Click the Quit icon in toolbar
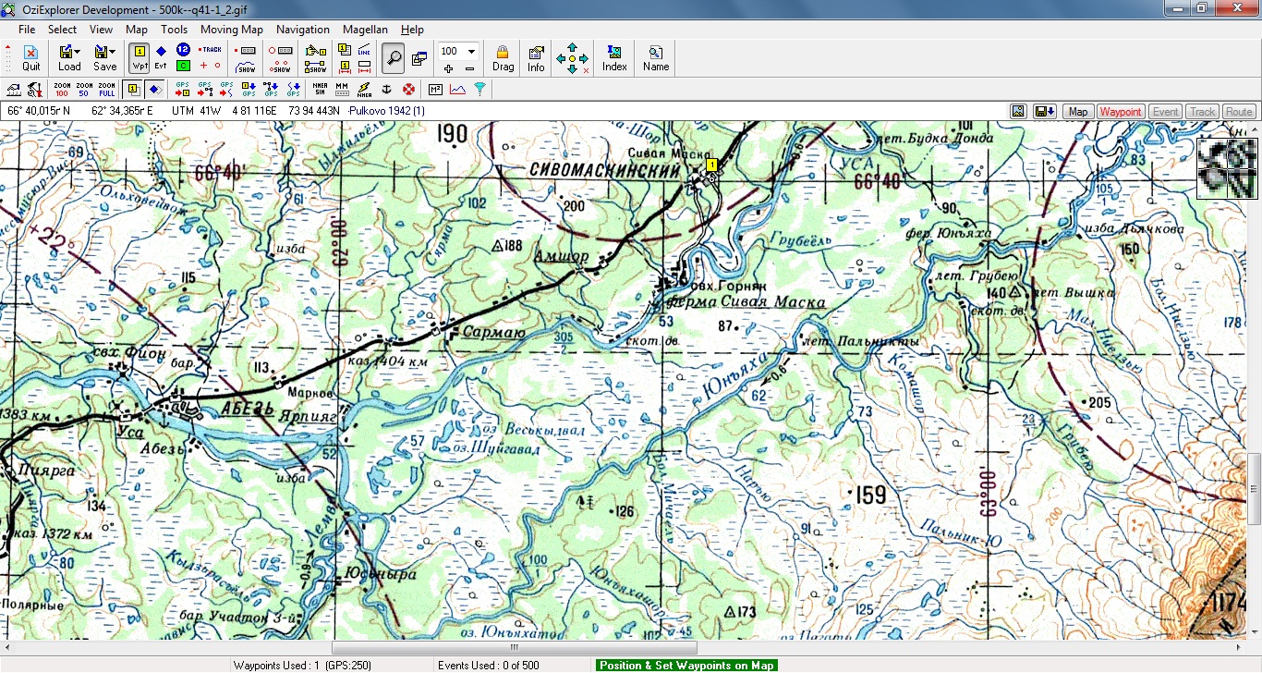The height and width of the screenshot is (673, 1262). (x=31, y=58)
